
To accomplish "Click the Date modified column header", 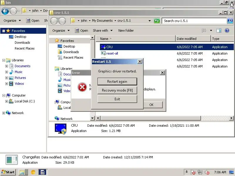I will [x=193, y=39].
